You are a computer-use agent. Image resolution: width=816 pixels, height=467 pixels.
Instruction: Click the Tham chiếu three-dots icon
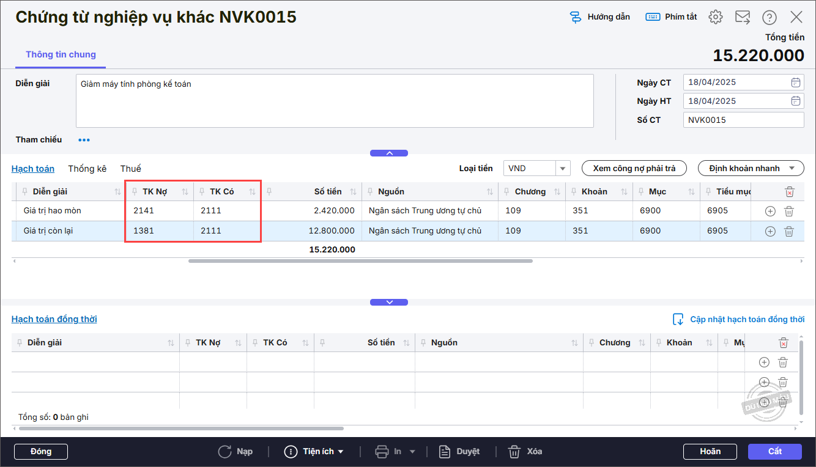pyautogui.click(x=84, y=140)
